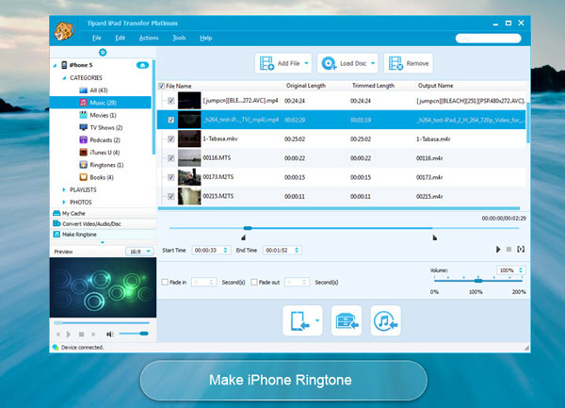The width and height of the screenshot is (565, 408).
Task: Click previous button in preview player
Action: tap(58, 335)
